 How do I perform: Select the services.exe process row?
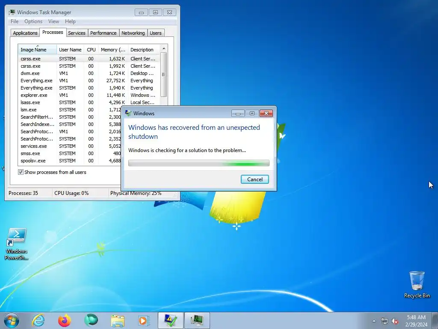click(x=70, y=146)
